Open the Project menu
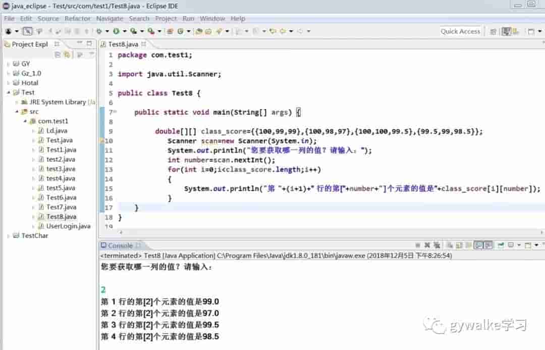Viewport: 545px width, 350px height. pyautogui.click(x=166, y=19)
